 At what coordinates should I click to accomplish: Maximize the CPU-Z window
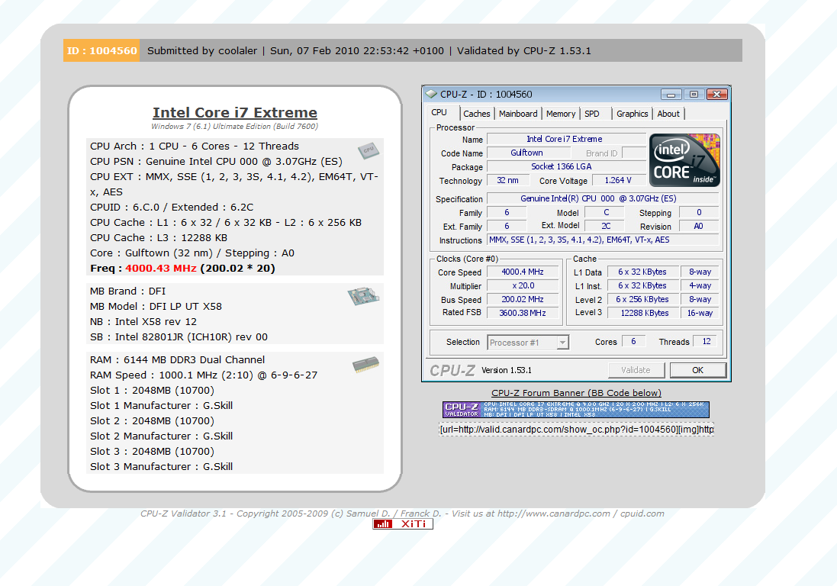tap(694, 95)
